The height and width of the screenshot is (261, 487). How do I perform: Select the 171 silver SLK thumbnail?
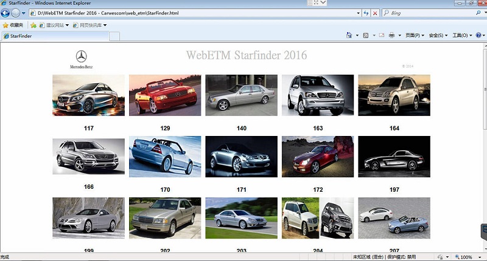point(241,157)
